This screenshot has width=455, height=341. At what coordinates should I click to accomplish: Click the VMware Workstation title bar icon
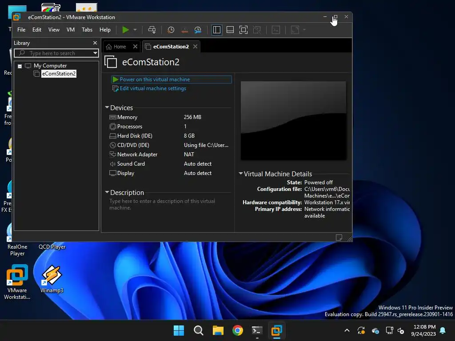pos(17,17)
